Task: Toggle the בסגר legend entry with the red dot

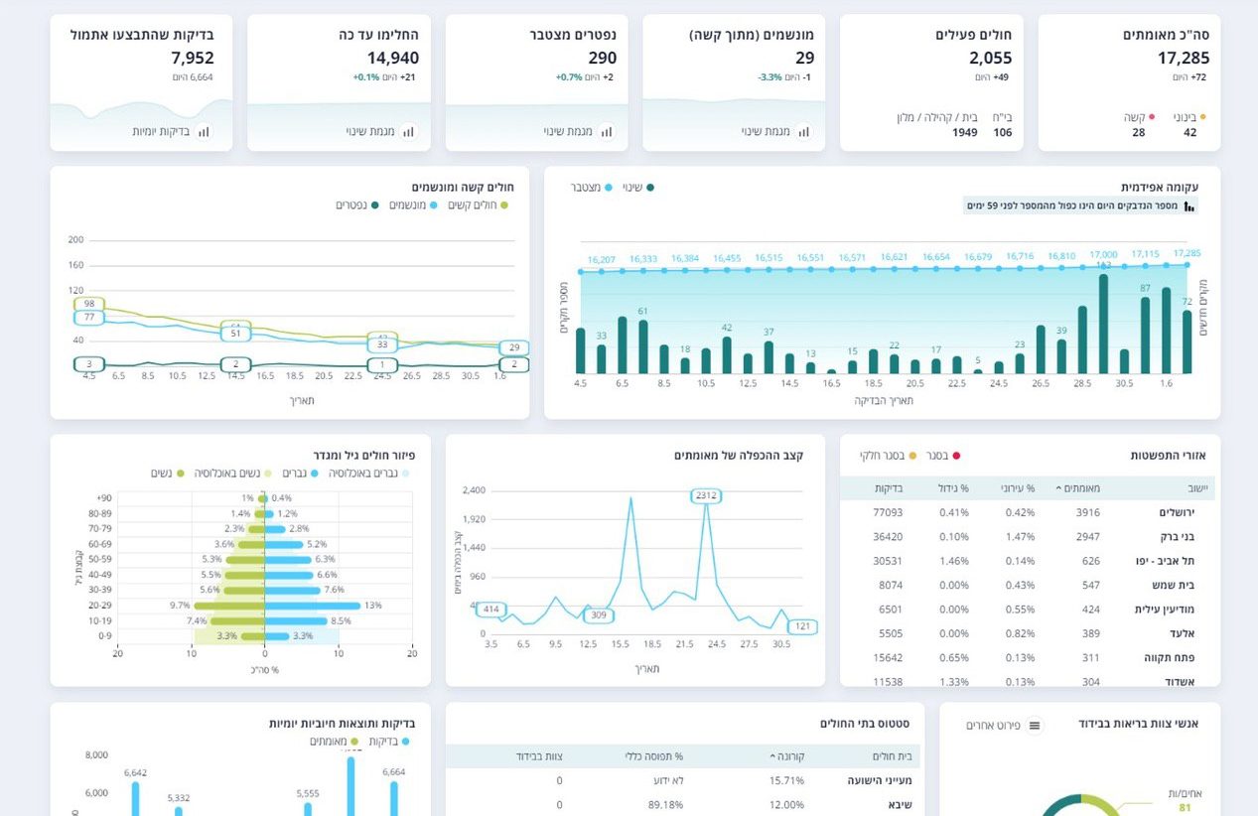Action: (943, 456)
